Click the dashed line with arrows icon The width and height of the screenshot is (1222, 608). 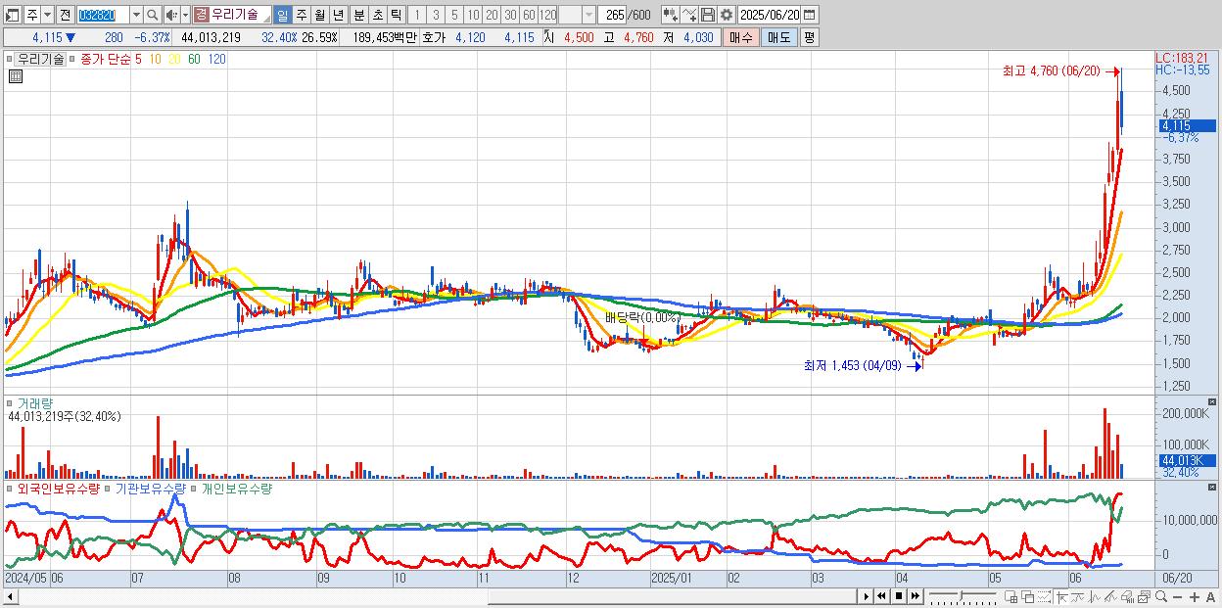click(x=1044, y=597)
